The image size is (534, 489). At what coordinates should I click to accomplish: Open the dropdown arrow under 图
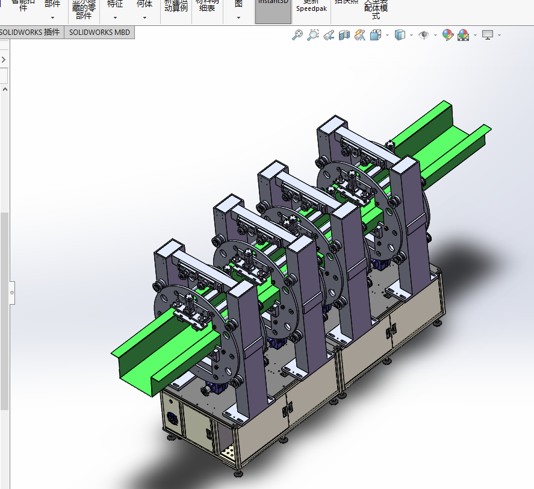238,17
